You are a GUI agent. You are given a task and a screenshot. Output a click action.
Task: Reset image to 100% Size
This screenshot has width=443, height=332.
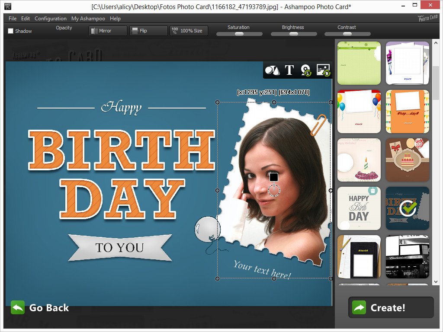[x=189, y=31]
